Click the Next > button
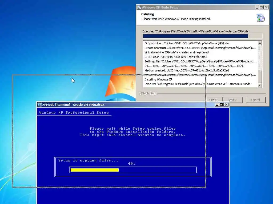Viewport: 273px width, 204px height. [x=232, y=100]
